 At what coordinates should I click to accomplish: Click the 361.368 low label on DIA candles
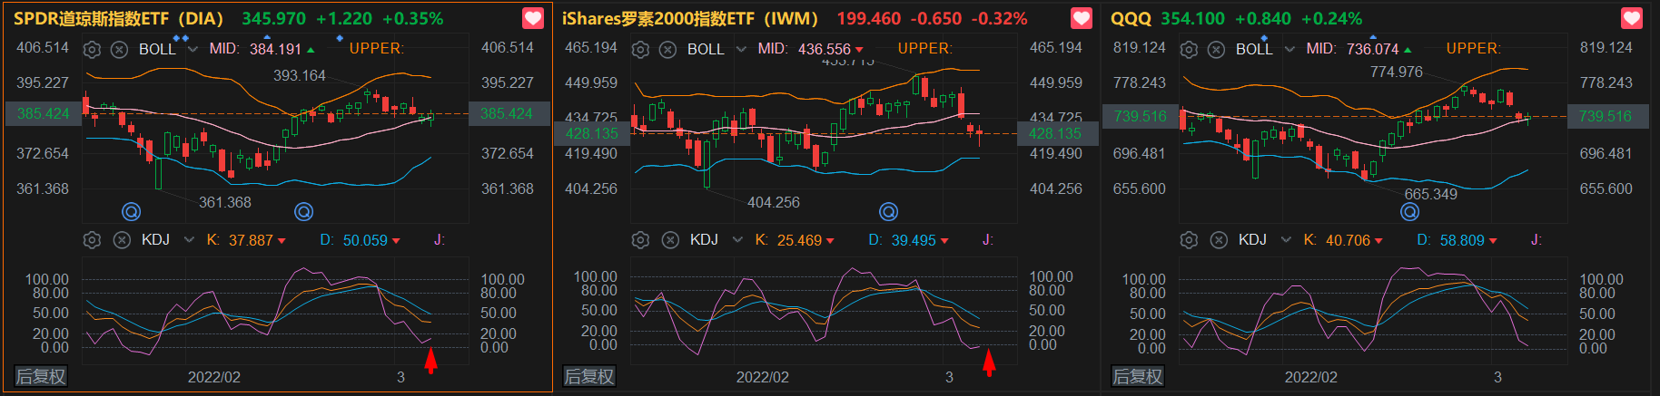coord(225,202)
